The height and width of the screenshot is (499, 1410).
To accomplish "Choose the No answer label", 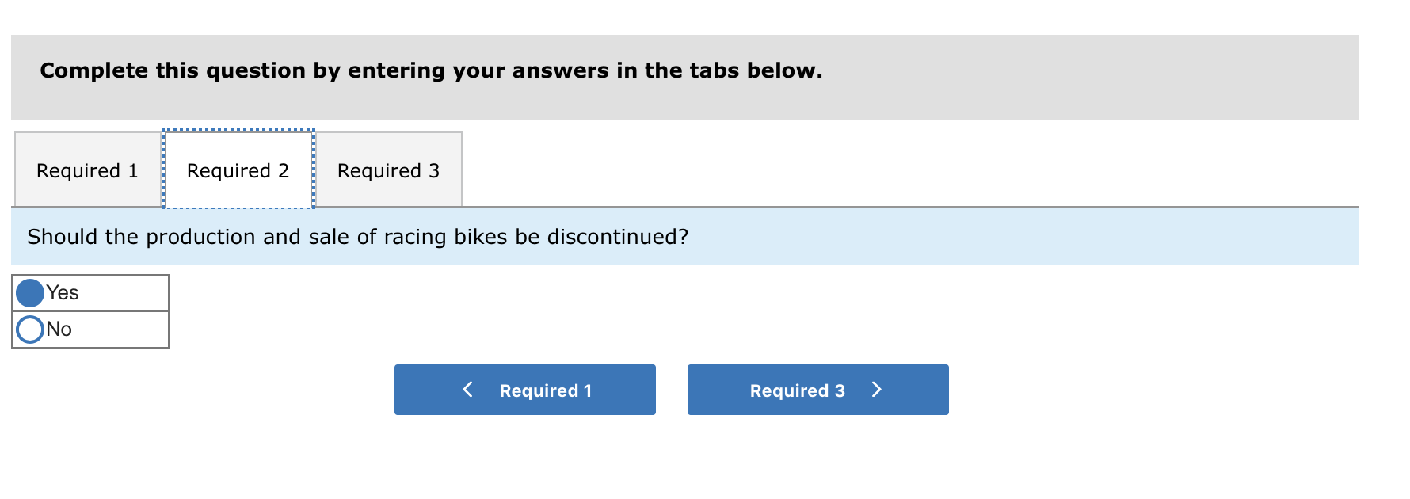I will pyautogui.click(x=59, y=329).
